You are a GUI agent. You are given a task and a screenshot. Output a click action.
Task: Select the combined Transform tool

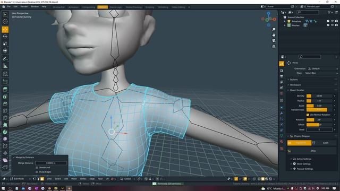coord(5,51)
